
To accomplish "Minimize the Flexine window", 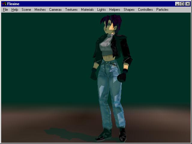I will (x=177, y=4).
